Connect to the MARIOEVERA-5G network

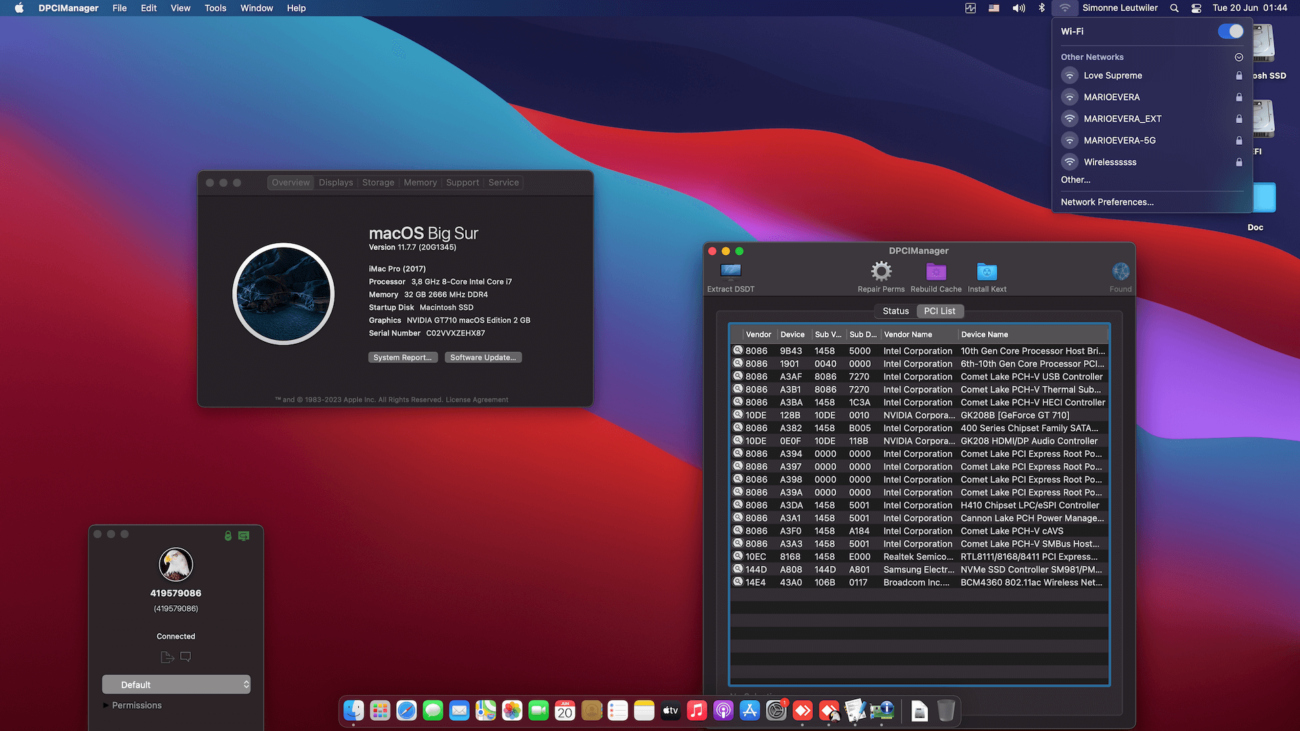1152,141
